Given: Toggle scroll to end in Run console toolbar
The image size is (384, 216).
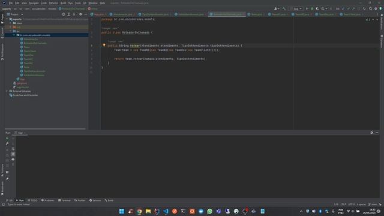Looking at the screenshot, I should (13, 154).
